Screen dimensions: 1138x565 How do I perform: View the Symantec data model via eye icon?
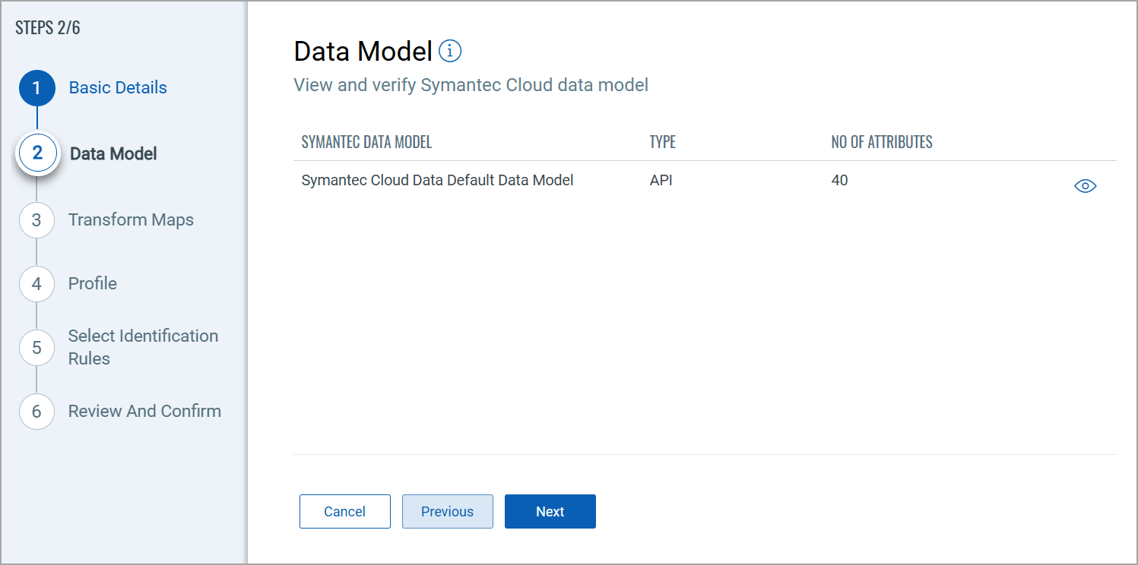pyautogui.click(x=1085, y=186)
